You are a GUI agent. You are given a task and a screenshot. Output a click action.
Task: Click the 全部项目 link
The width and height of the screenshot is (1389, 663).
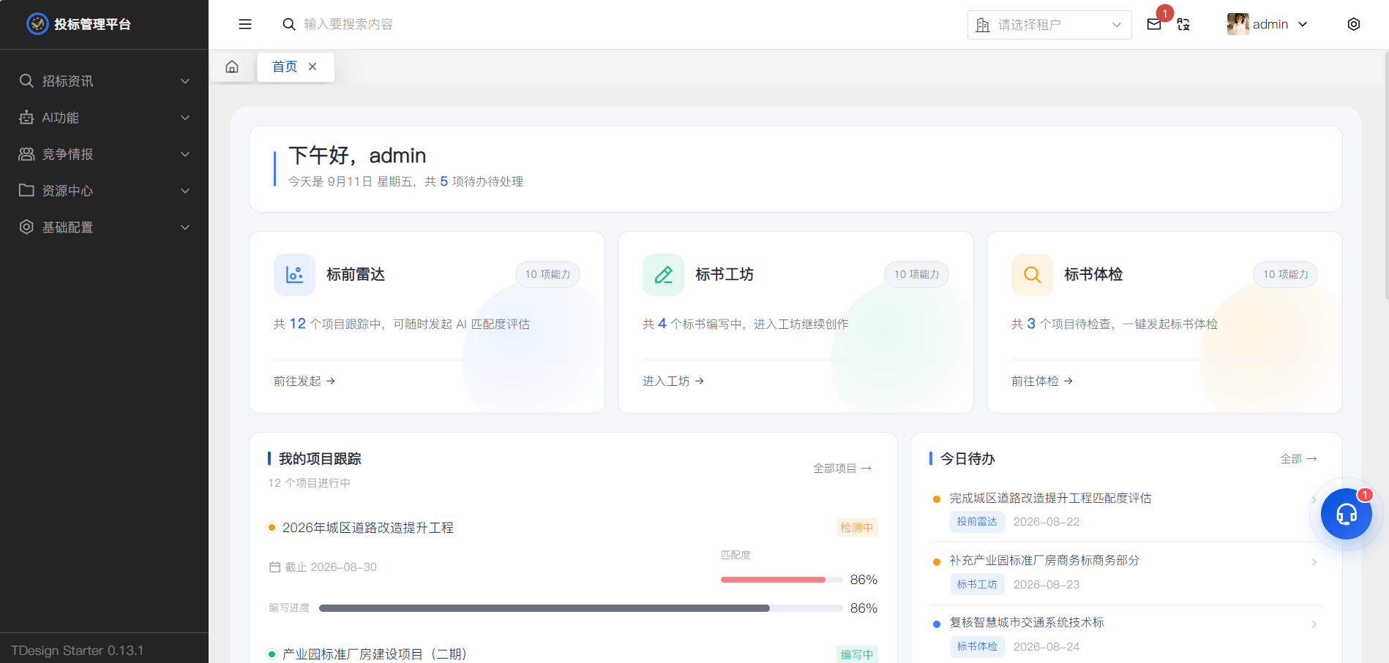tap(842, 469)
